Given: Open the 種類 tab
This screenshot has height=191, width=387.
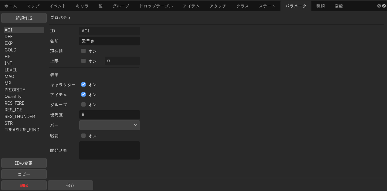Looking at the screenshot, I should click(x=321, y=6).
